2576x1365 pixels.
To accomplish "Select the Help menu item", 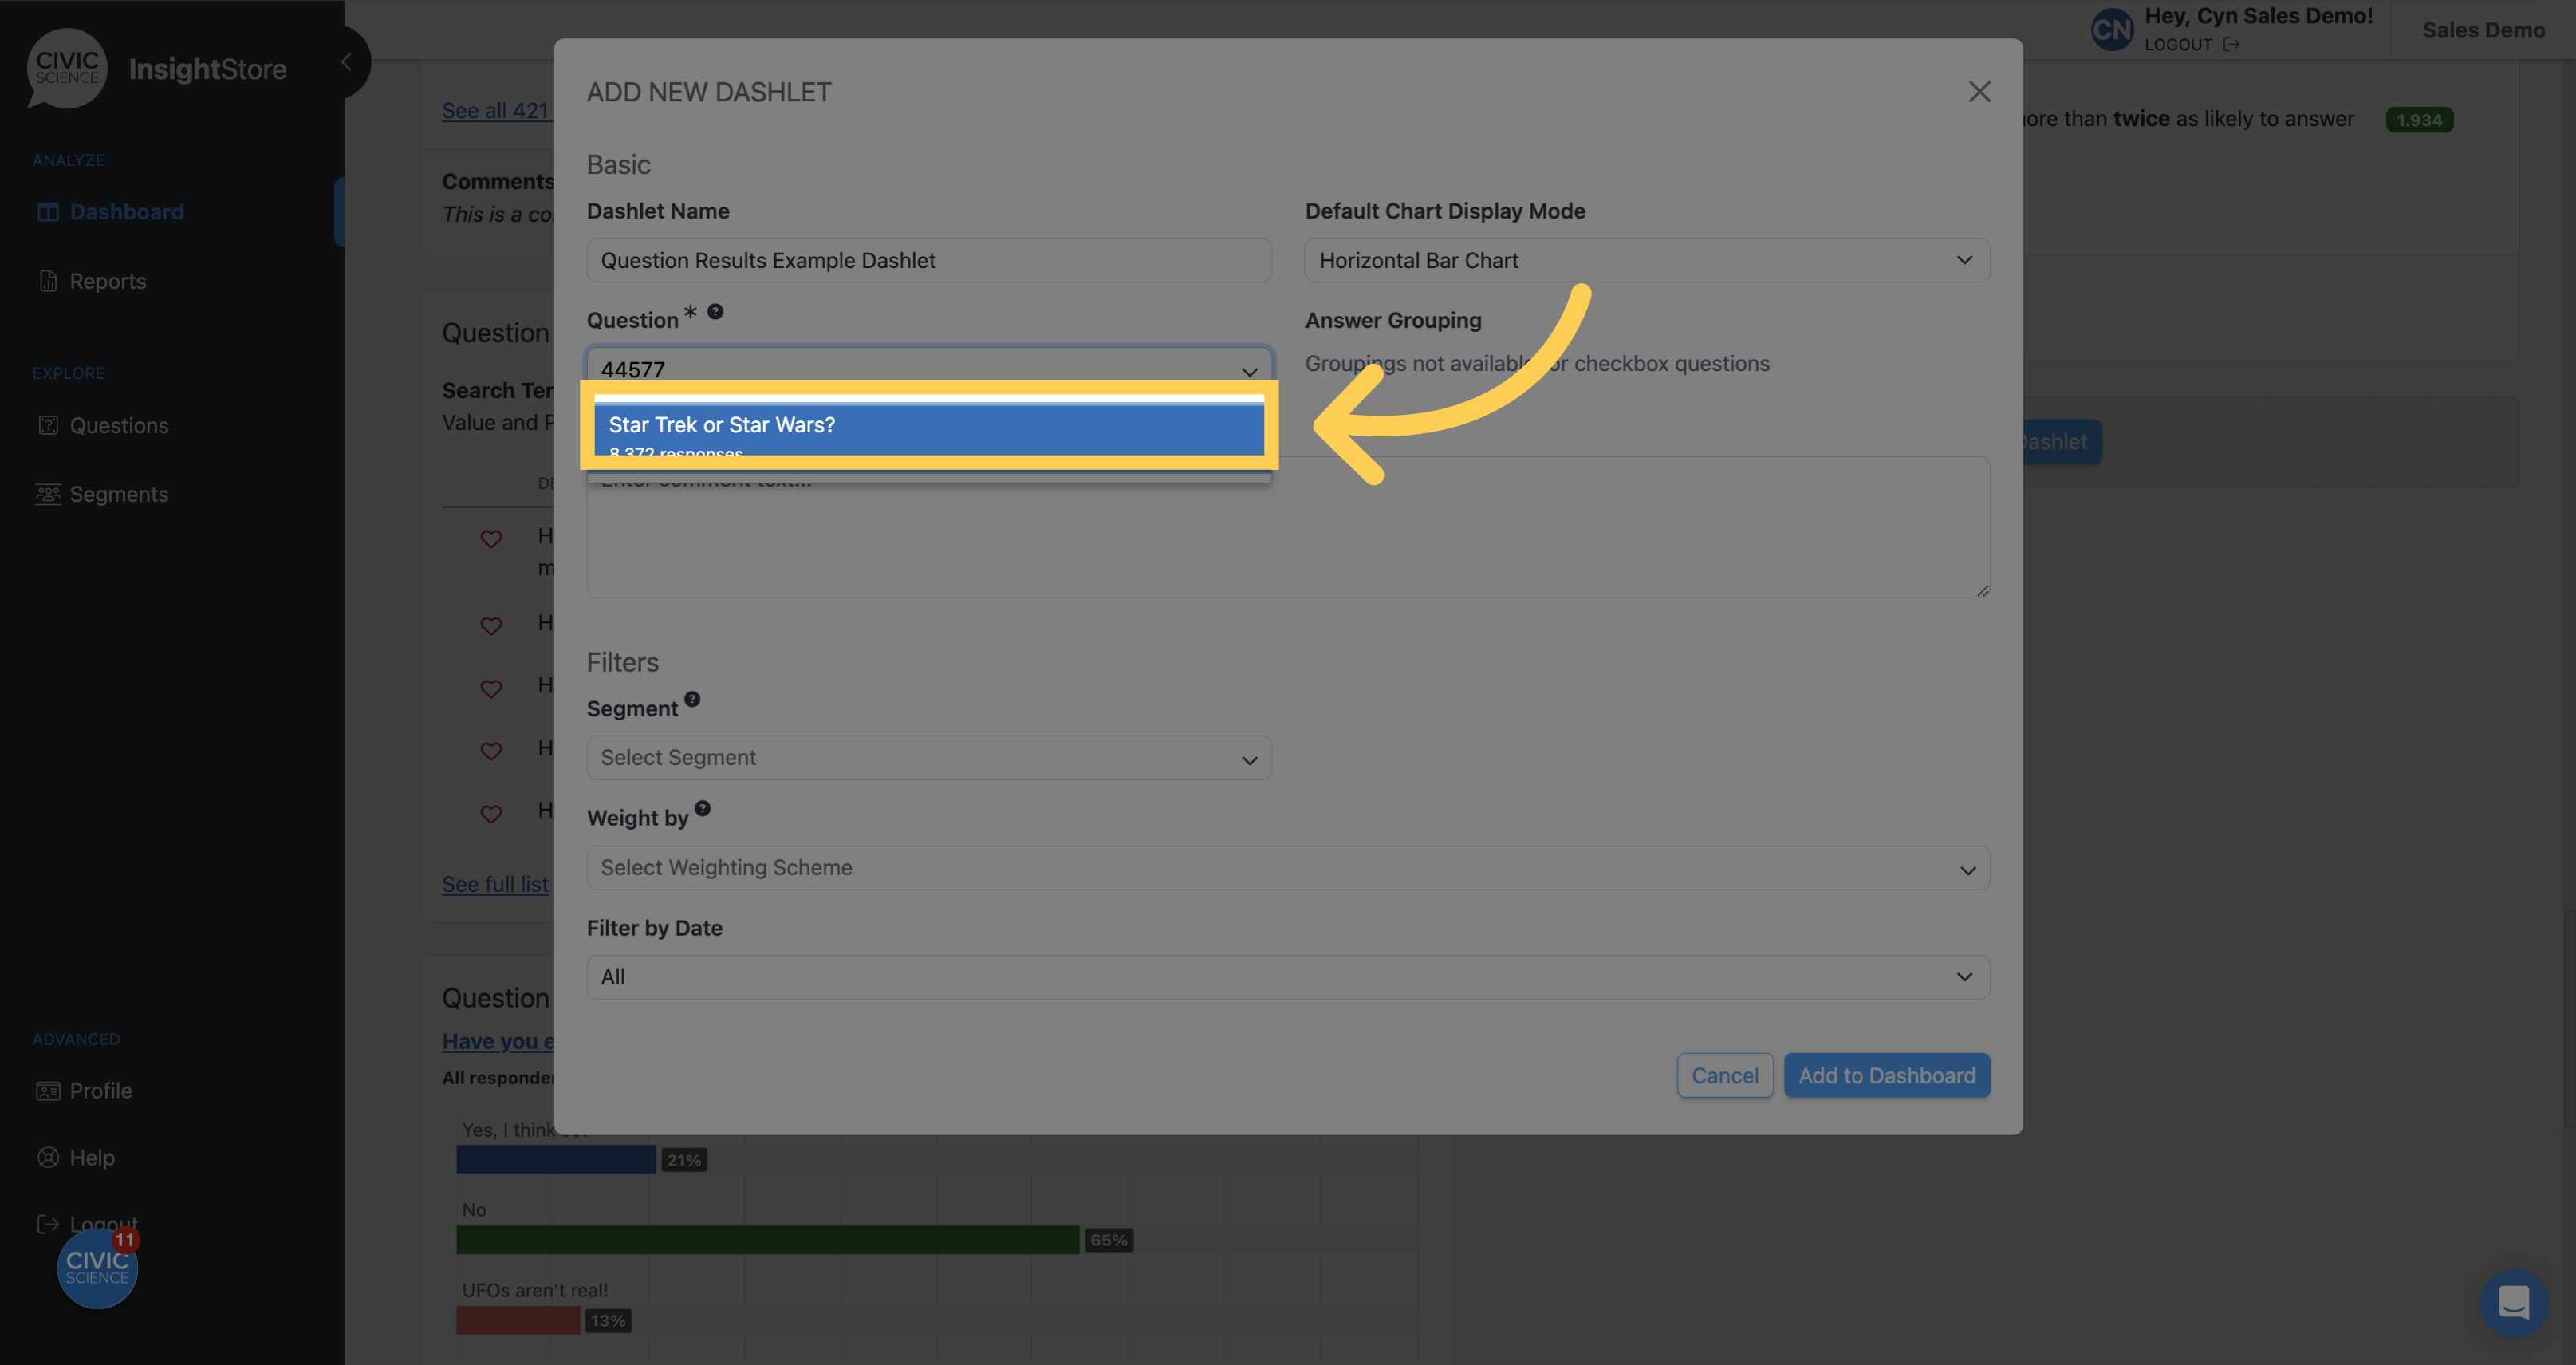I will click(x=90, y=1157).
